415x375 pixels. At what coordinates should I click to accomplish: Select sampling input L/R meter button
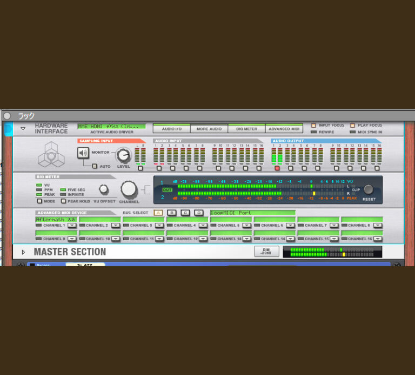[140, 168]
